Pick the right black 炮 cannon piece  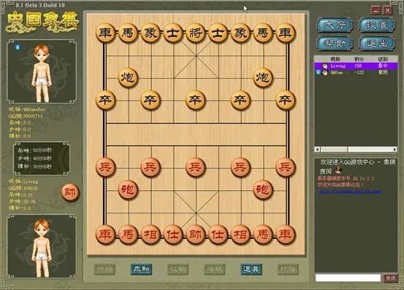click(262, 77)
